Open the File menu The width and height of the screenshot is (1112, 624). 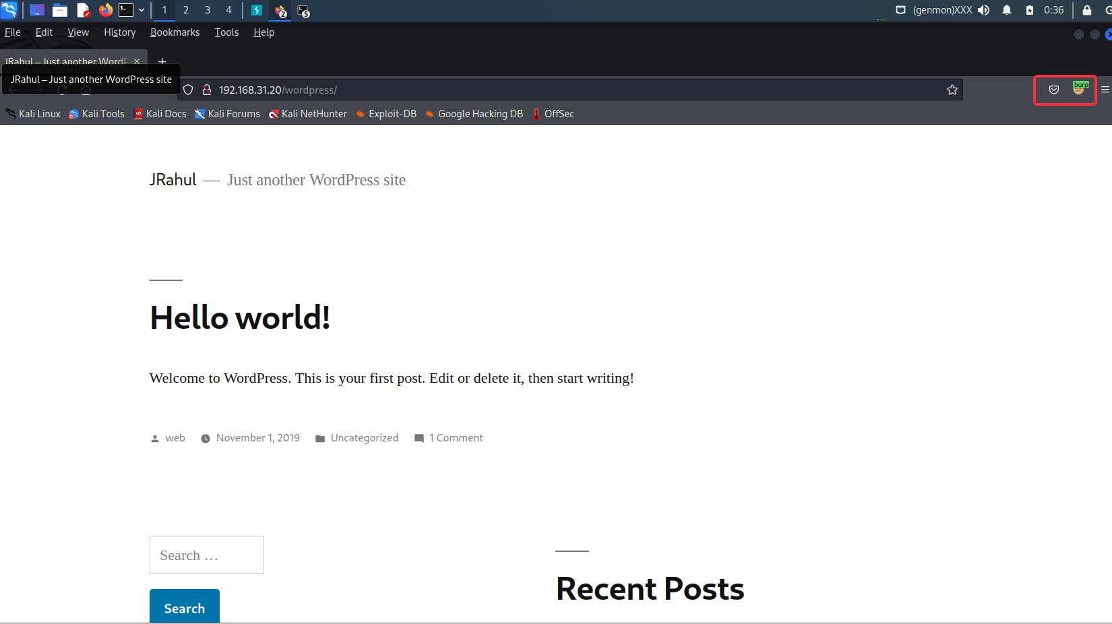[13, 32]
